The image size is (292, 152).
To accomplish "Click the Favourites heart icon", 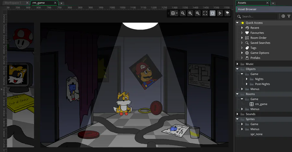I will tap(247, 33).
